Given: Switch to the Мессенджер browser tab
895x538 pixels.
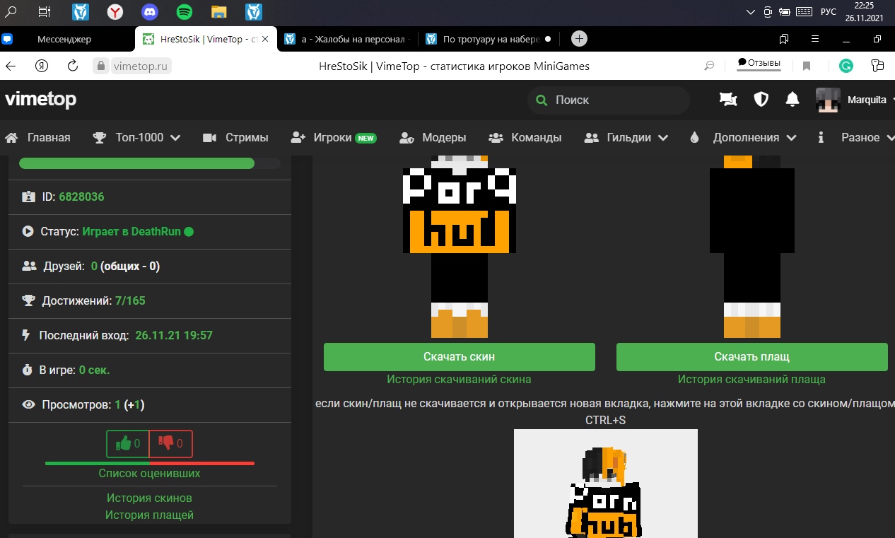Looking at the screenshot, I should 64,39.
